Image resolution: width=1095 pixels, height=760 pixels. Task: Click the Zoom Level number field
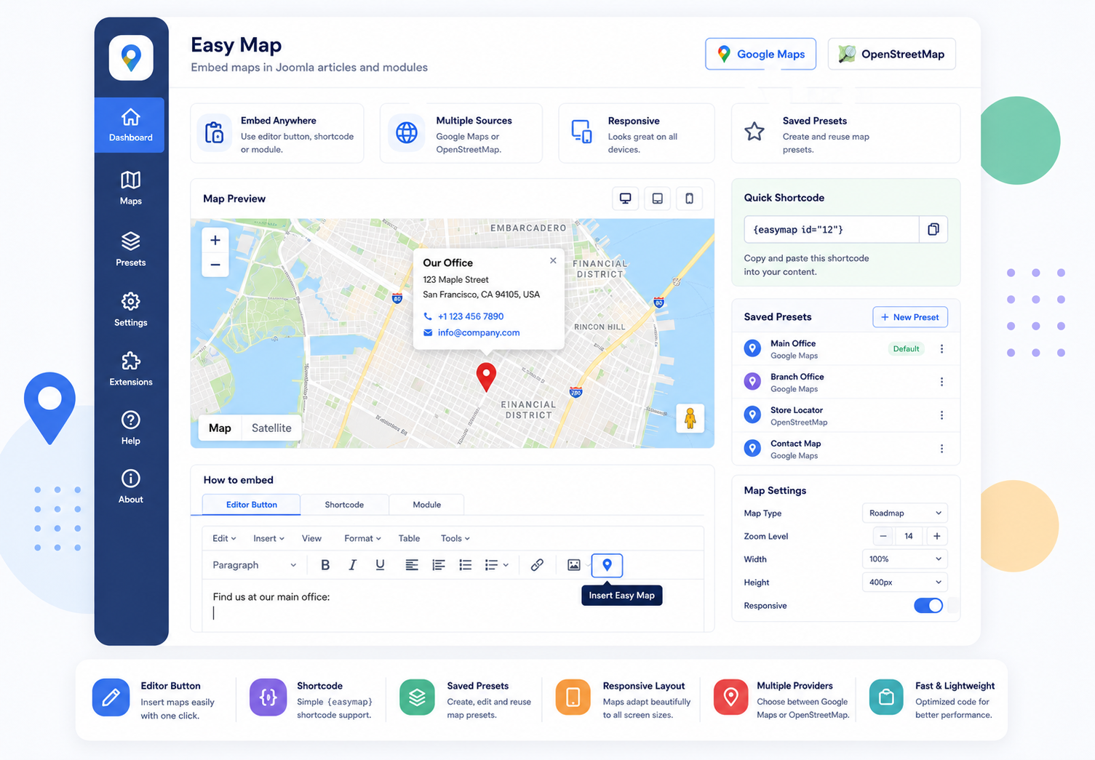909,536
